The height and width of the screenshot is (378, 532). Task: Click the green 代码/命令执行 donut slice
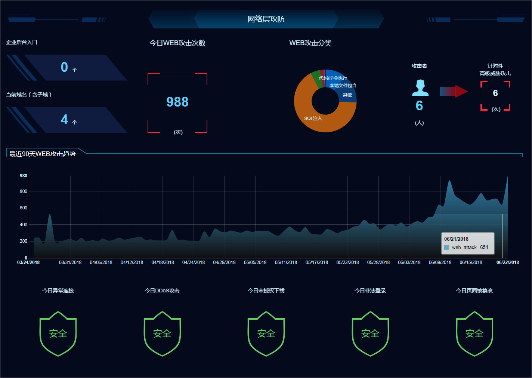point(316,79)
